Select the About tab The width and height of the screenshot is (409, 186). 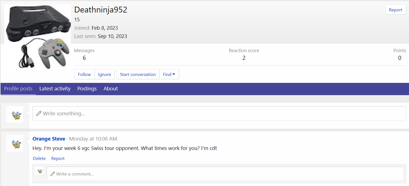(111, 89)
